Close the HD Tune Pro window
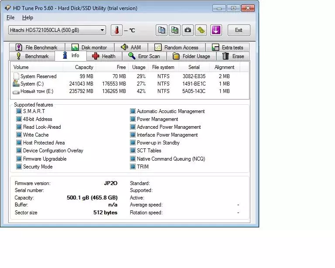This screenshot has width=335, height=268. pyautogui.click(x=248, y=8)
